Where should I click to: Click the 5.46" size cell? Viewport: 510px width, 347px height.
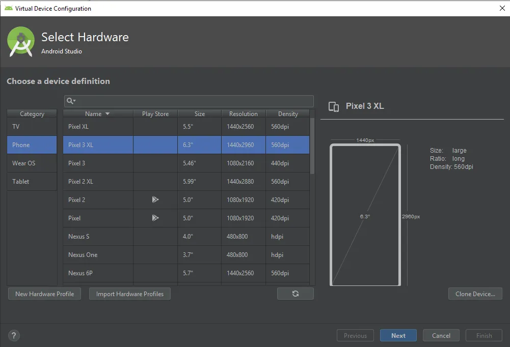coord(199,163)
